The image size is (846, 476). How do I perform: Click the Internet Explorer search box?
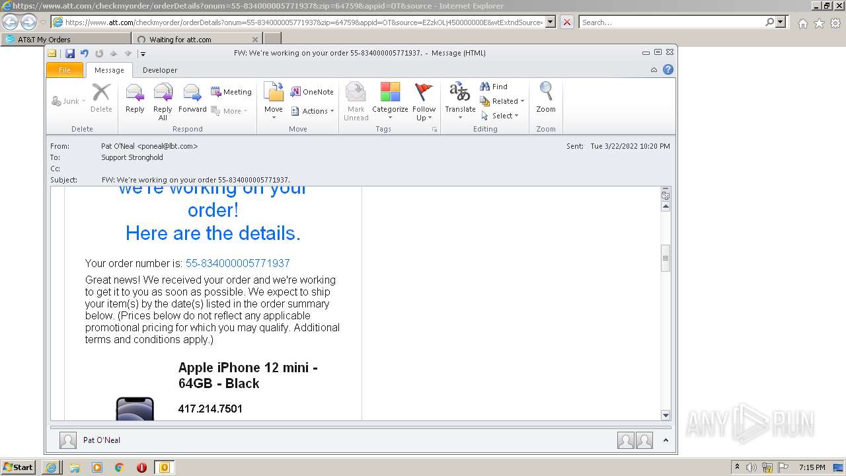(672, 22)
